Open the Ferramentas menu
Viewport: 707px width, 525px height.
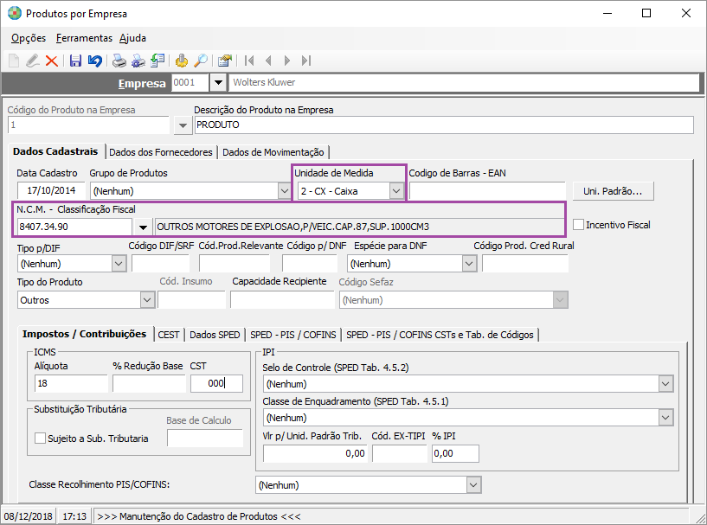click(84, 38)
